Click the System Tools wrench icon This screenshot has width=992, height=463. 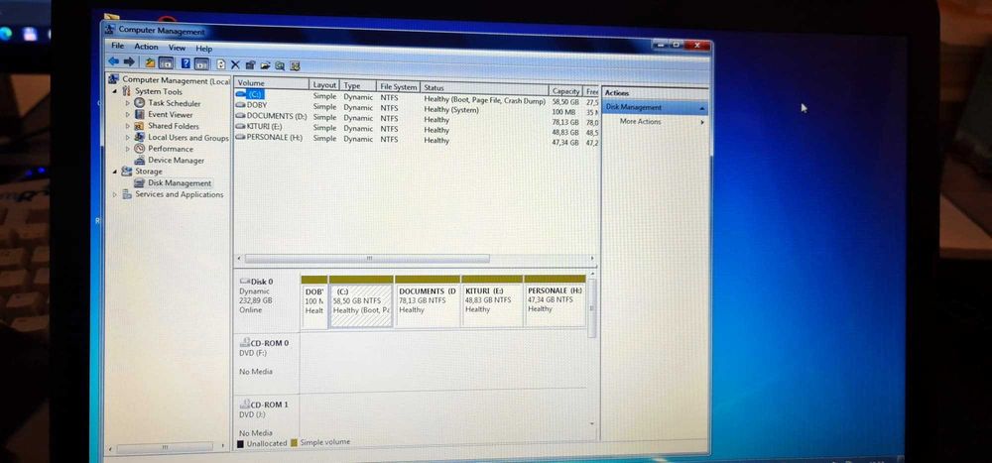click(x=127, y=91)
